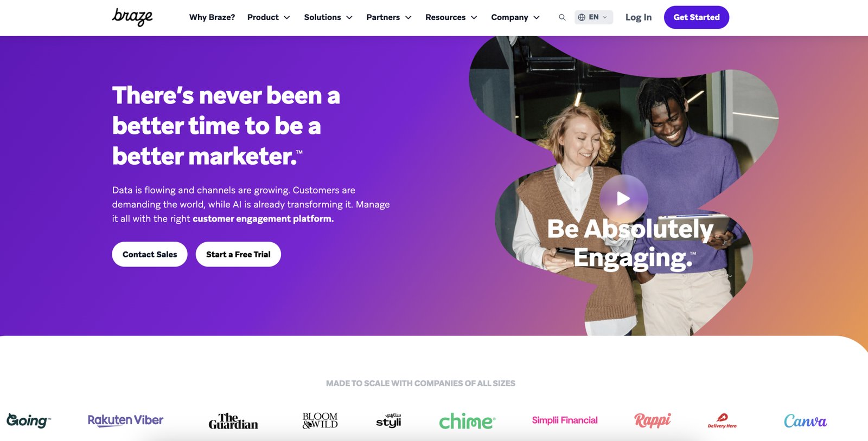Image resolution: width=868 pixels, height=441 pixels.
Task: Expand the Product dropdown menu
Action: click(x=269, y=17)
